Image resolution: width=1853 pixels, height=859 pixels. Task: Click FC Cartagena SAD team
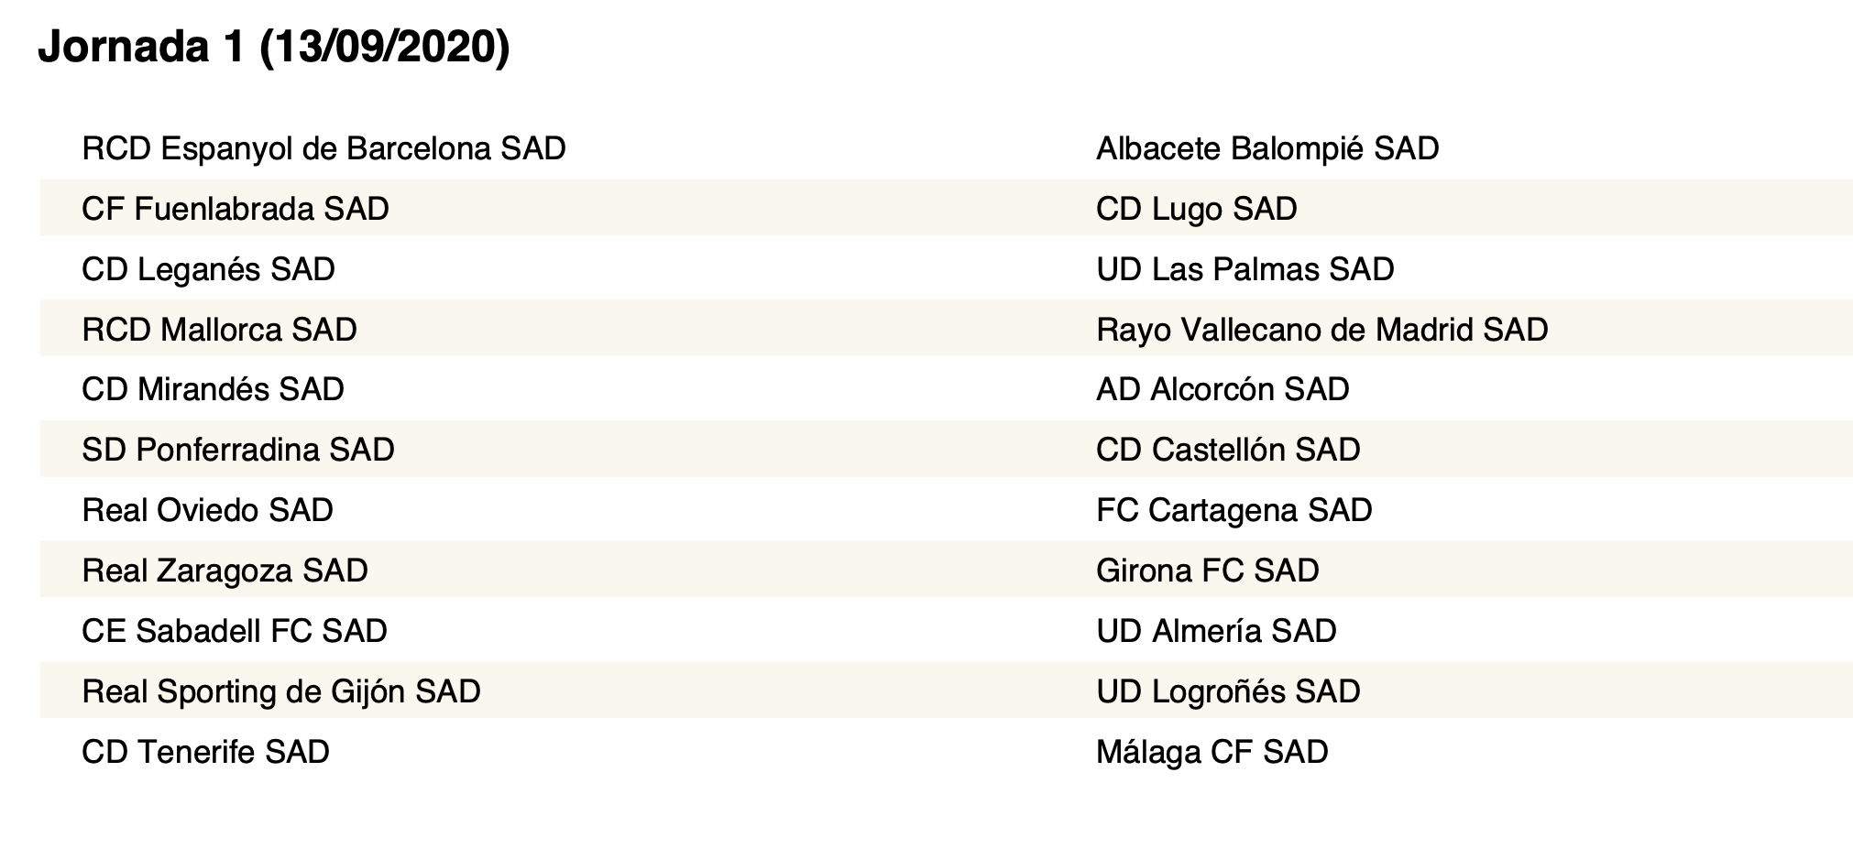pos(1234,510)
